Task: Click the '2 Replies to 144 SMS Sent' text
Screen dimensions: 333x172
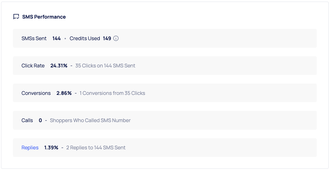Action: pyautogui.click(x=96, y=147)
